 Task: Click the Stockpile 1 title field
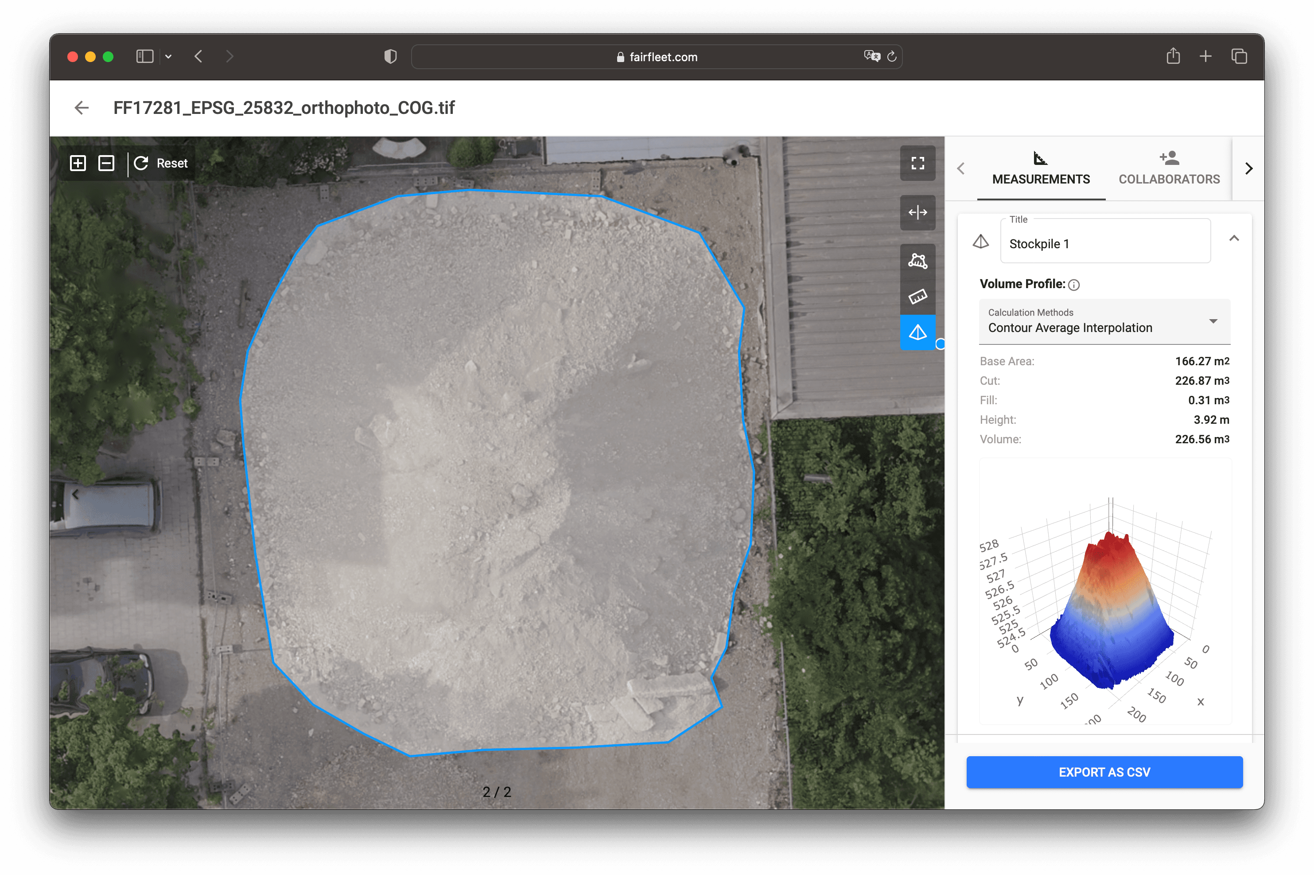coord(1104,244)
